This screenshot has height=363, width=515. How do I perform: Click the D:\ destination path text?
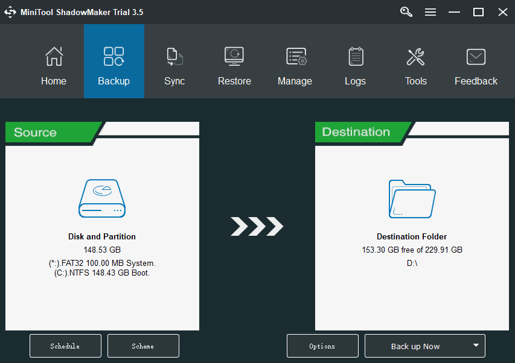(412, 263)
